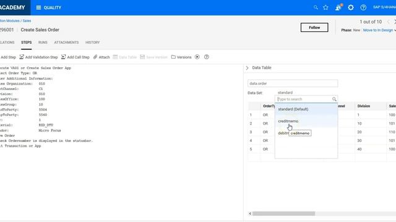Click the search magnifier in header
Image resolution: width=396 pixels, height=222 pixels.
[x=316, y=7]
